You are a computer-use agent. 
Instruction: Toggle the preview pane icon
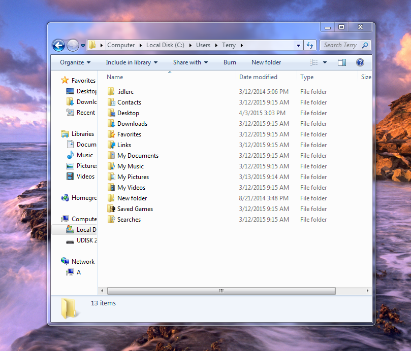point(342,62)
